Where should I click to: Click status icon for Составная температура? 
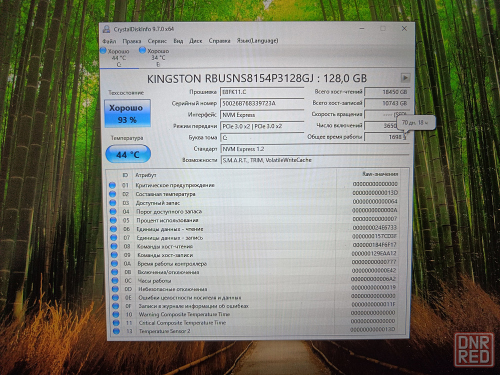click(112, 194)
